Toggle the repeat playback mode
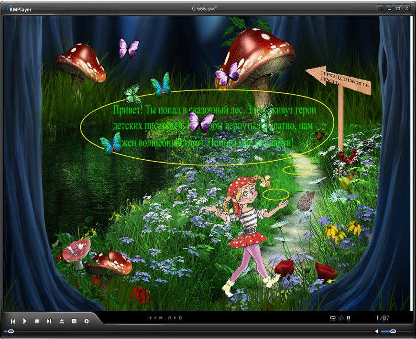Screen dimensions: 416x339 [332, 317]
